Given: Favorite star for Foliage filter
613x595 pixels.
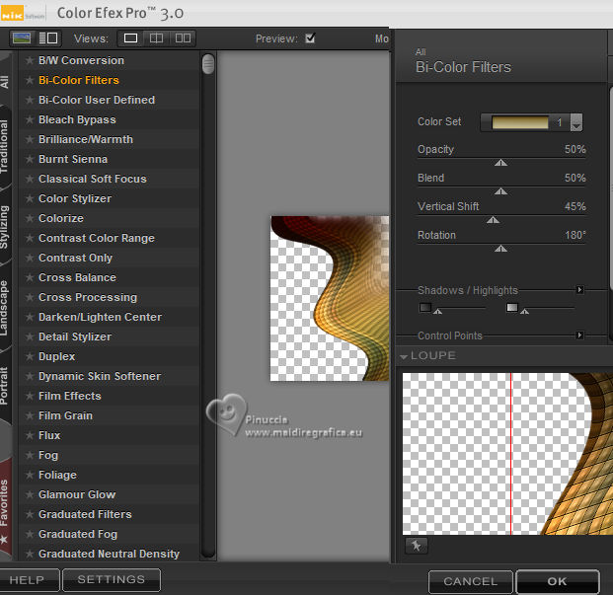Looking at the screenshot, I should 30,475.
